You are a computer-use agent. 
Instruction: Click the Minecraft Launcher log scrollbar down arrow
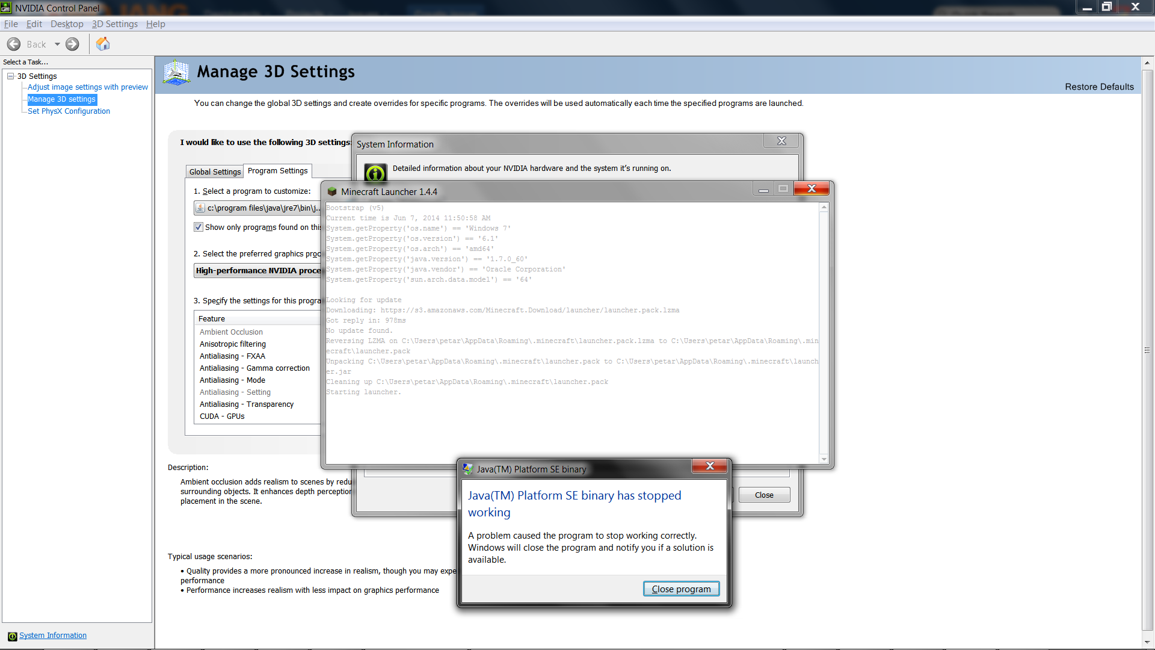tap(824, 459)
